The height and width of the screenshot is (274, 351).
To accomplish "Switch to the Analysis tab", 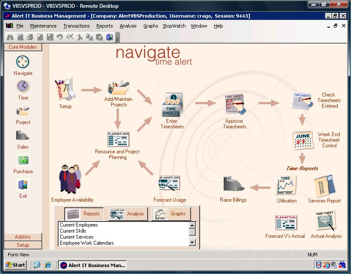I will point(128,214).
